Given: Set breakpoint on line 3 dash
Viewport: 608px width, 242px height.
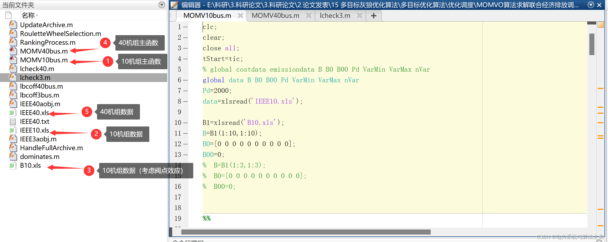Looking at the screenshot, I should point(186,48).
